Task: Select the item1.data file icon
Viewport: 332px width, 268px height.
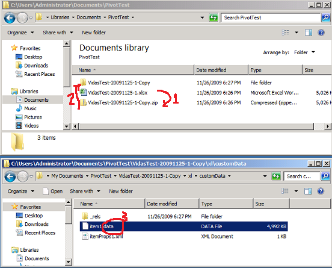Action: 85,226
